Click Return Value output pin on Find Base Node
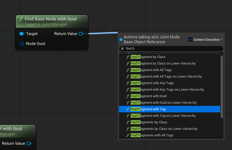Image resolution: width=232 pixels, height=150 pixels. tap(81, 34)
